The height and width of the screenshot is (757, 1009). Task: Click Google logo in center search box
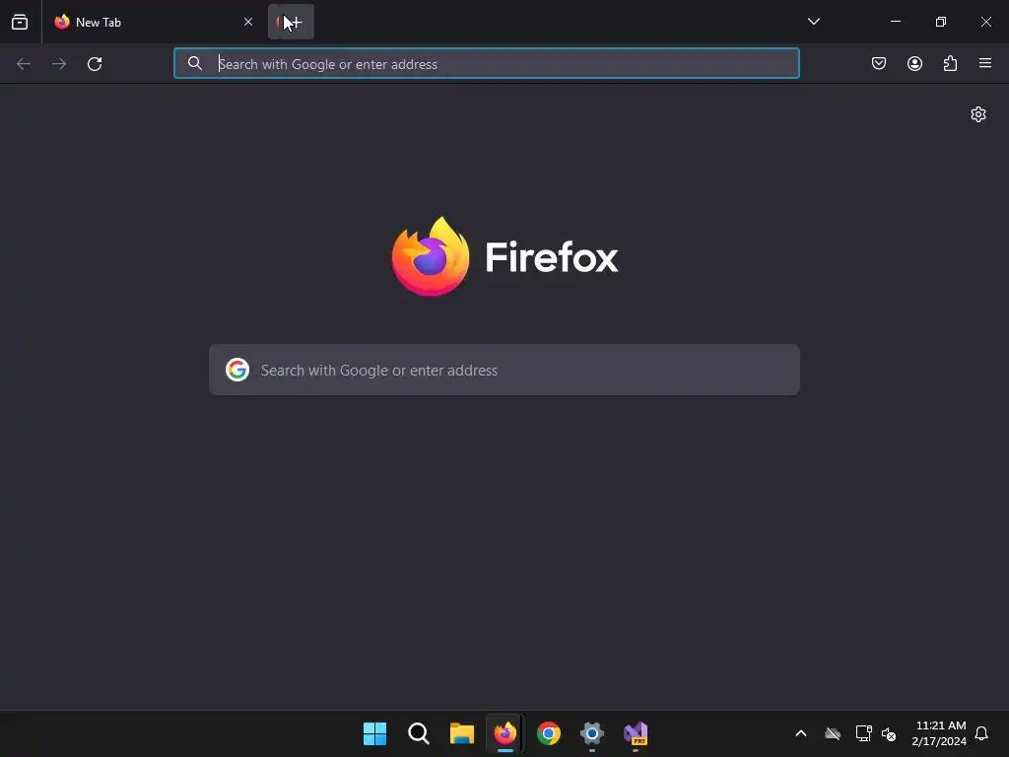(x=237, y=371)
